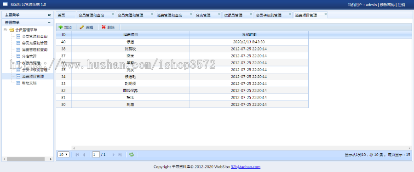Click the sidebar horizontal scrollbar thumb
Image resolution: width=414 pixels, height=172 pixels.
(26, 159)
